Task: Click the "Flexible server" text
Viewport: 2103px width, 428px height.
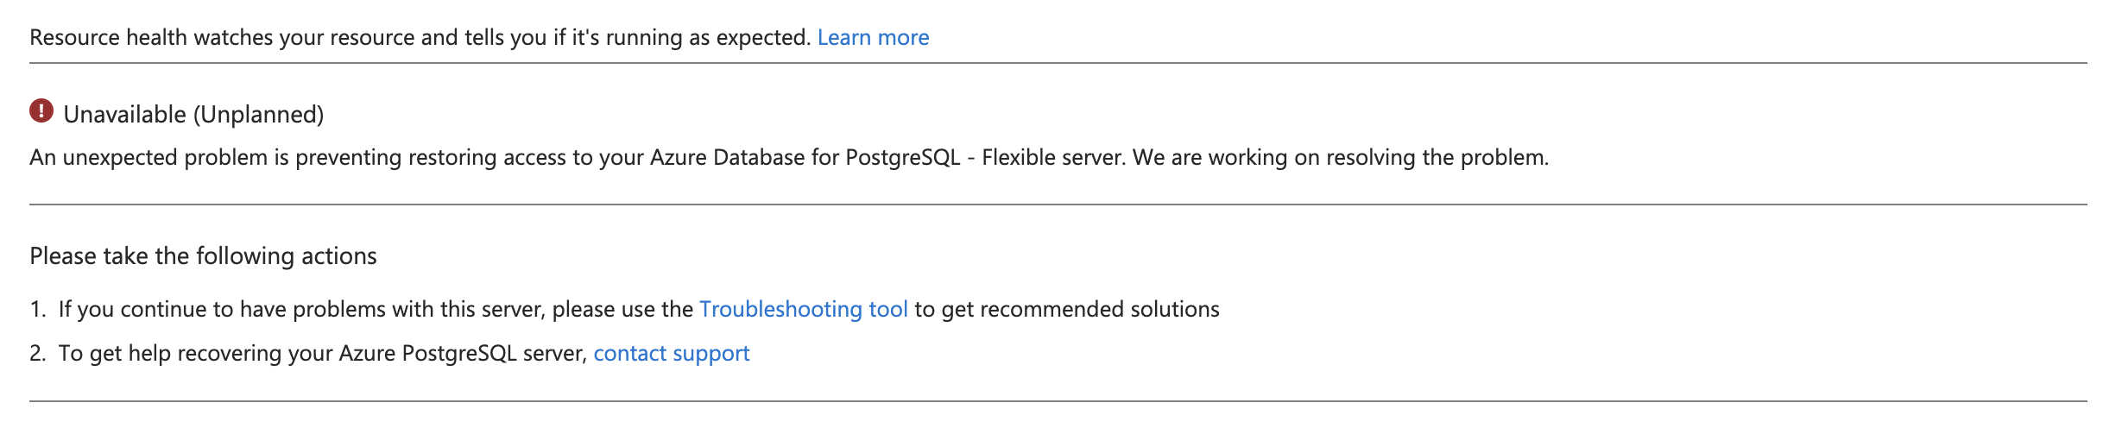Action: [x=1053, y=158]
